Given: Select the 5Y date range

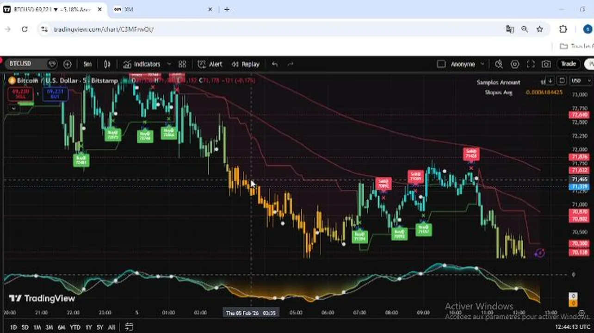Looking at the screenshot, I should pos(100,327).
